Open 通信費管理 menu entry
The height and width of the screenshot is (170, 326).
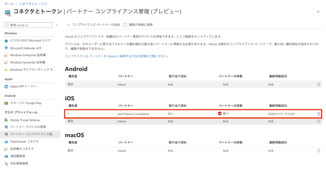18,156
